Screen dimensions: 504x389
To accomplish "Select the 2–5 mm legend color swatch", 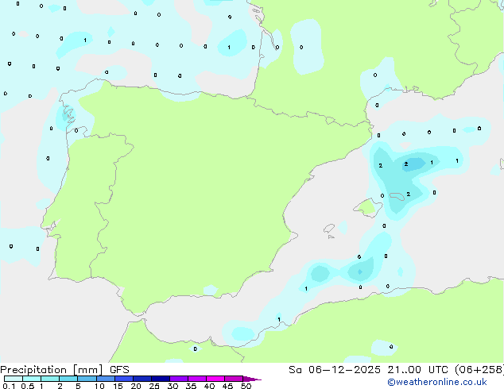I will click(68, 379).
